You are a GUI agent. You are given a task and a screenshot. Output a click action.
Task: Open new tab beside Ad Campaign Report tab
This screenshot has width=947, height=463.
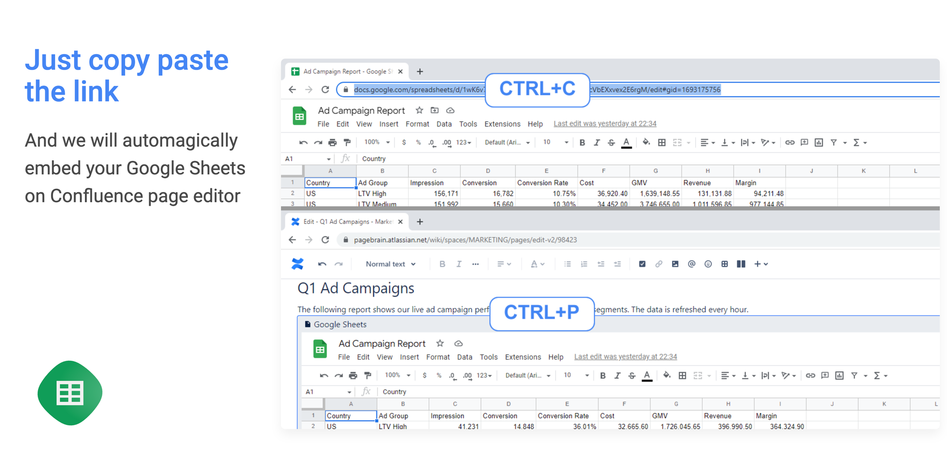pos(420,72)
